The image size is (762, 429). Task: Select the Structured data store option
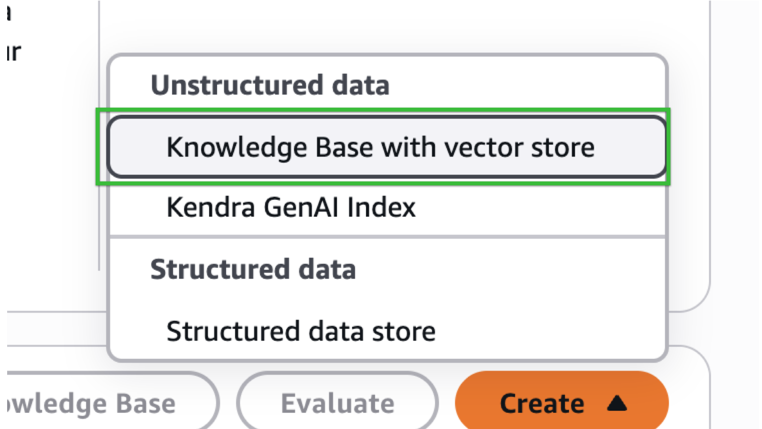tap(301, 331)
